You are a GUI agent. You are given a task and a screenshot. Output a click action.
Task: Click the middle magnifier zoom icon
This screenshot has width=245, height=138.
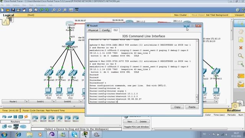click(x=59, y=10)
